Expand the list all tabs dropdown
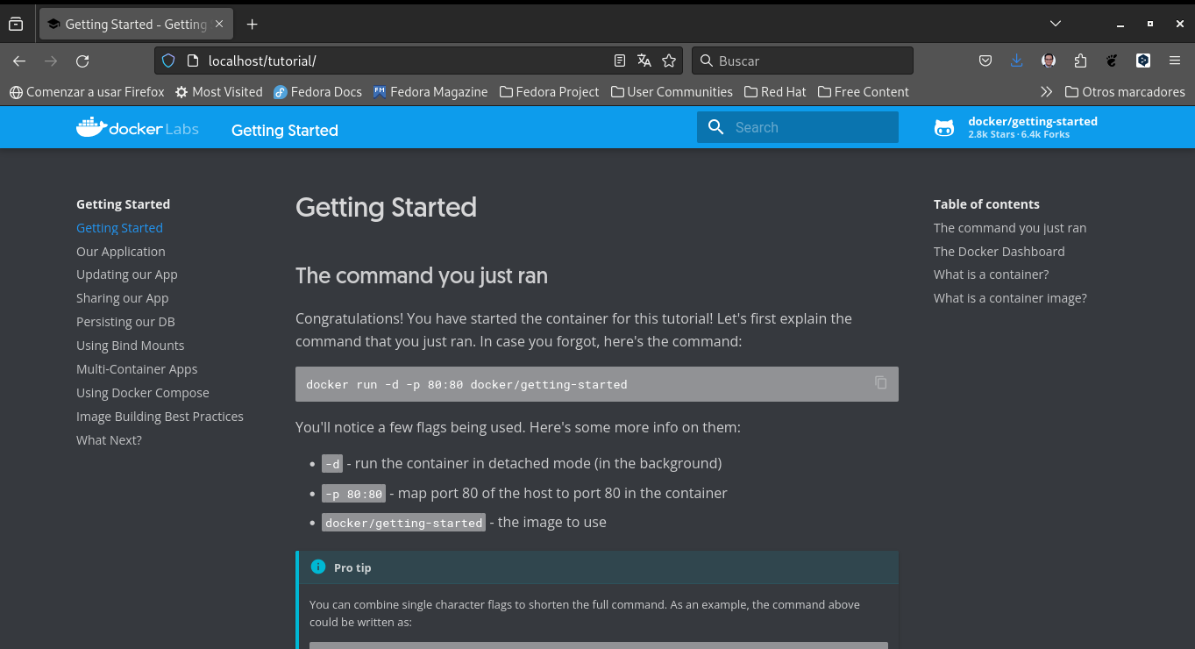This screenshot has height=649, width=1195. click(x=1056, y=24)
